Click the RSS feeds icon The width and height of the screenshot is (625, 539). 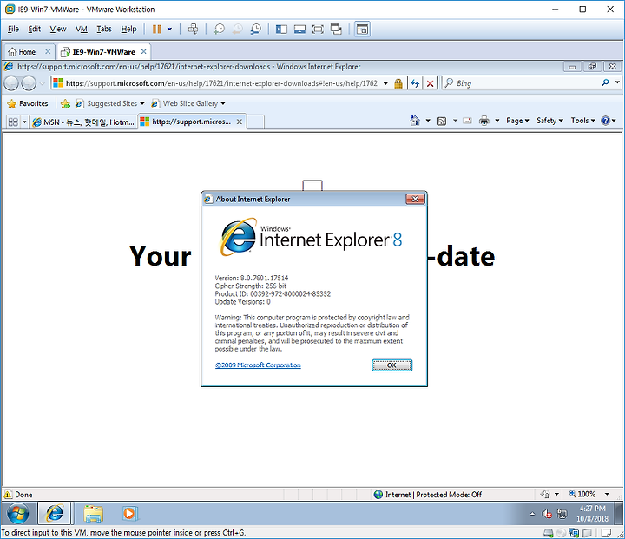(442, 121)
